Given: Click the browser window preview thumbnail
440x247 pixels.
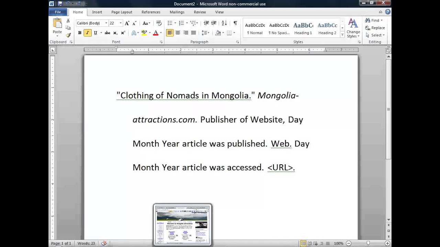Looking at the screenshot, I should pos(183,225).
